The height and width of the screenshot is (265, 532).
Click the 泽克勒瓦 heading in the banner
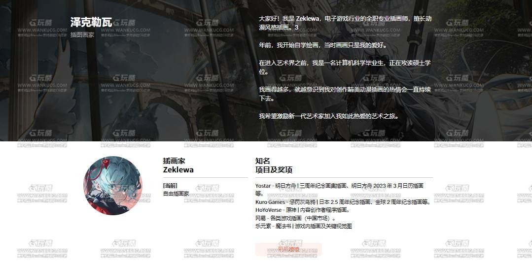pos(91,22)
